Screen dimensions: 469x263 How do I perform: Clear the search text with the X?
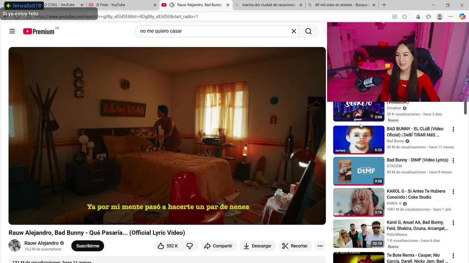point(293,31)
